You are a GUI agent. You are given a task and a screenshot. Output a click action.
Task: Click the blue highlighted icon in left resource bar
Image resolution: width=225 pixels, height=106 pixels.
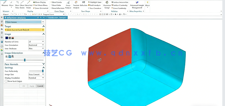pos(2,42)
